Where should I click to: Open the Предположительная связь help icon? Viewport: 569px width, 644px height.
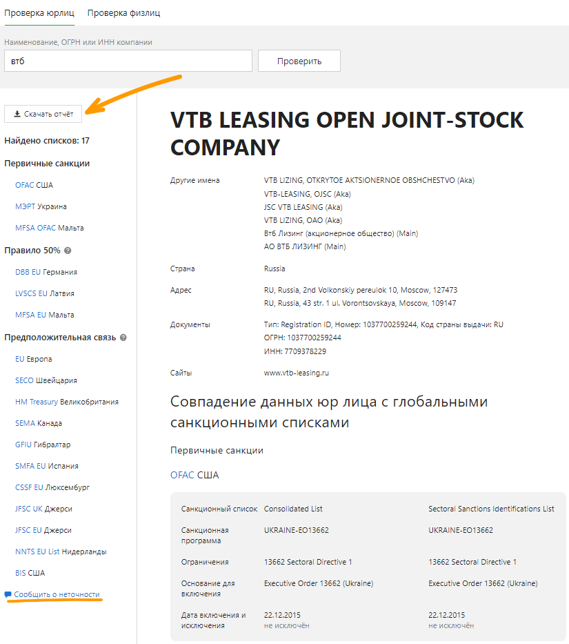click(123, 338)
